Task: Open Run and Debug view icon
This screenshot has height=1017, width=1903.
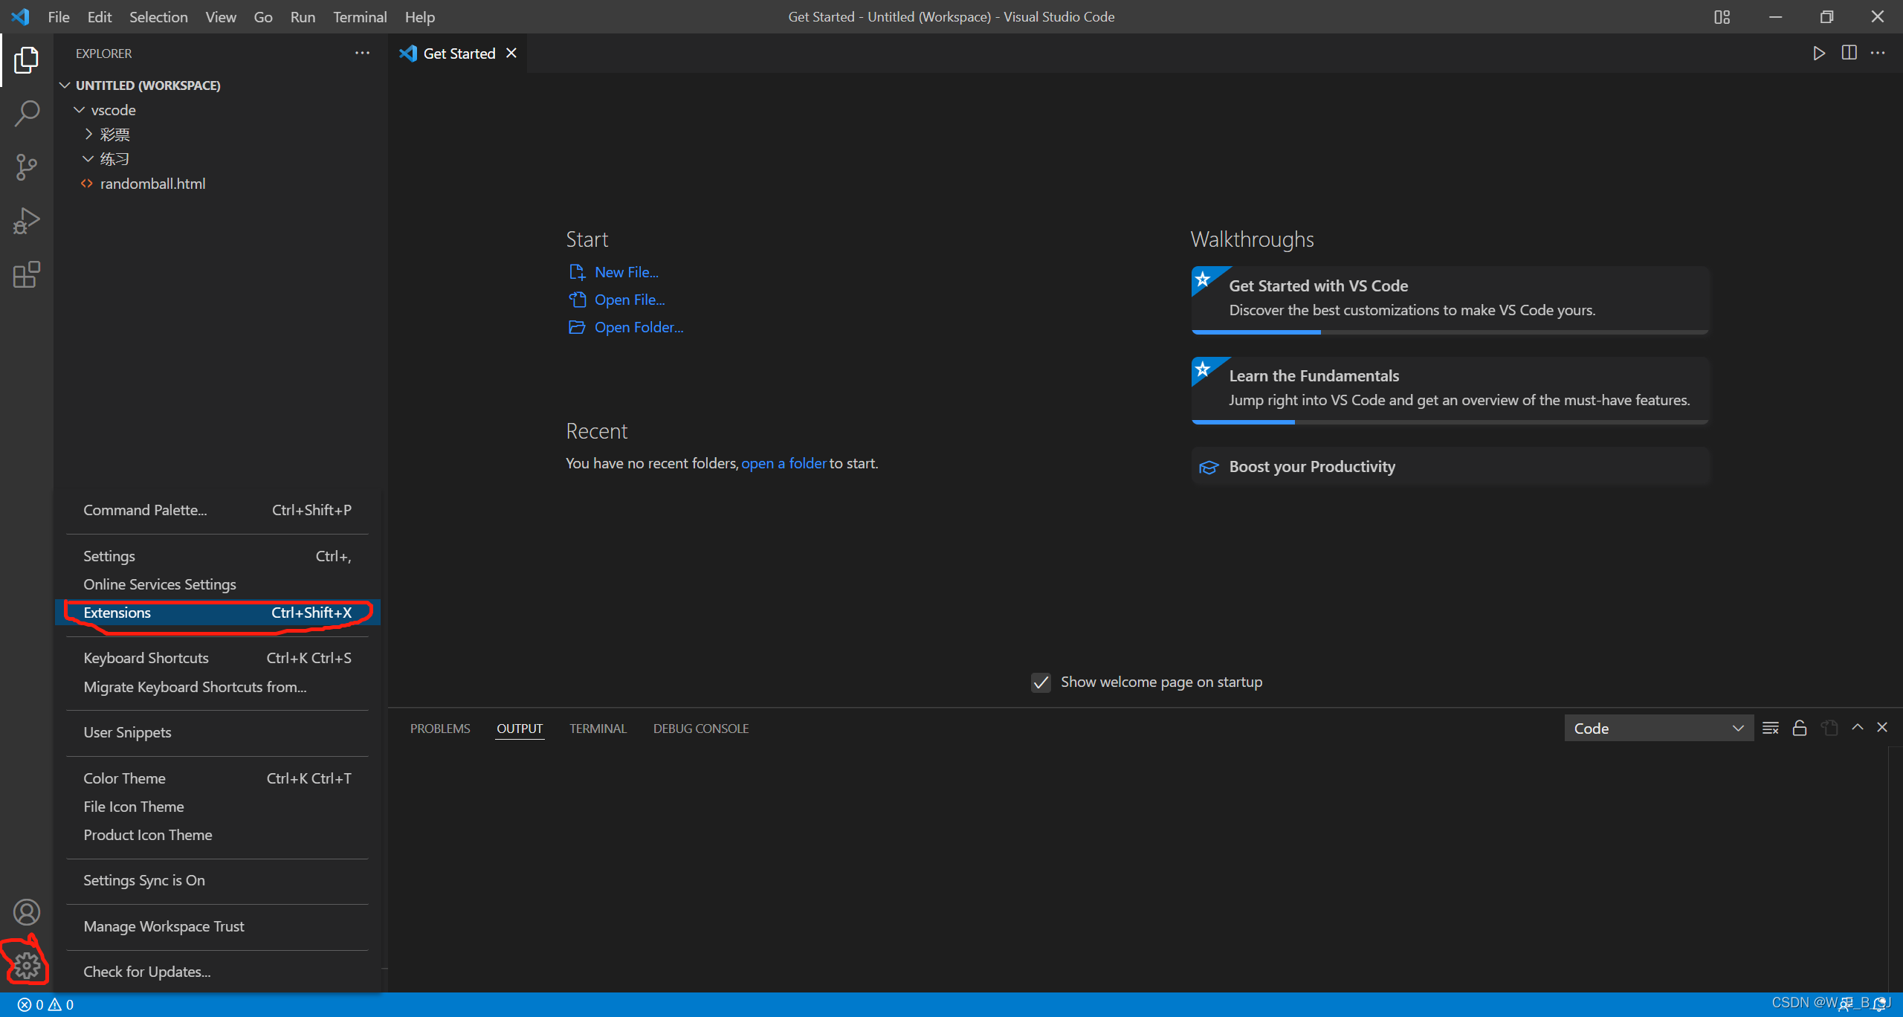Action: point(27,221)
